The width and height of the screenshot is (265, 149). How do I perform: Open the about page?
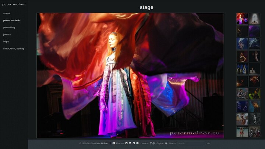pos(7,14)
